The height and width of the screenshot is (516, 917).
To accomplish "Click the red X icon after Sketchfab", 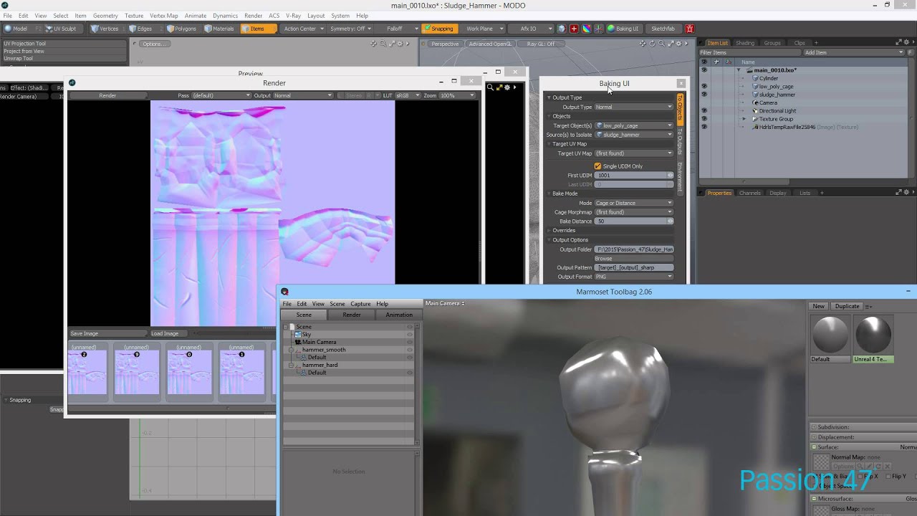I will [x=690, y=29].
